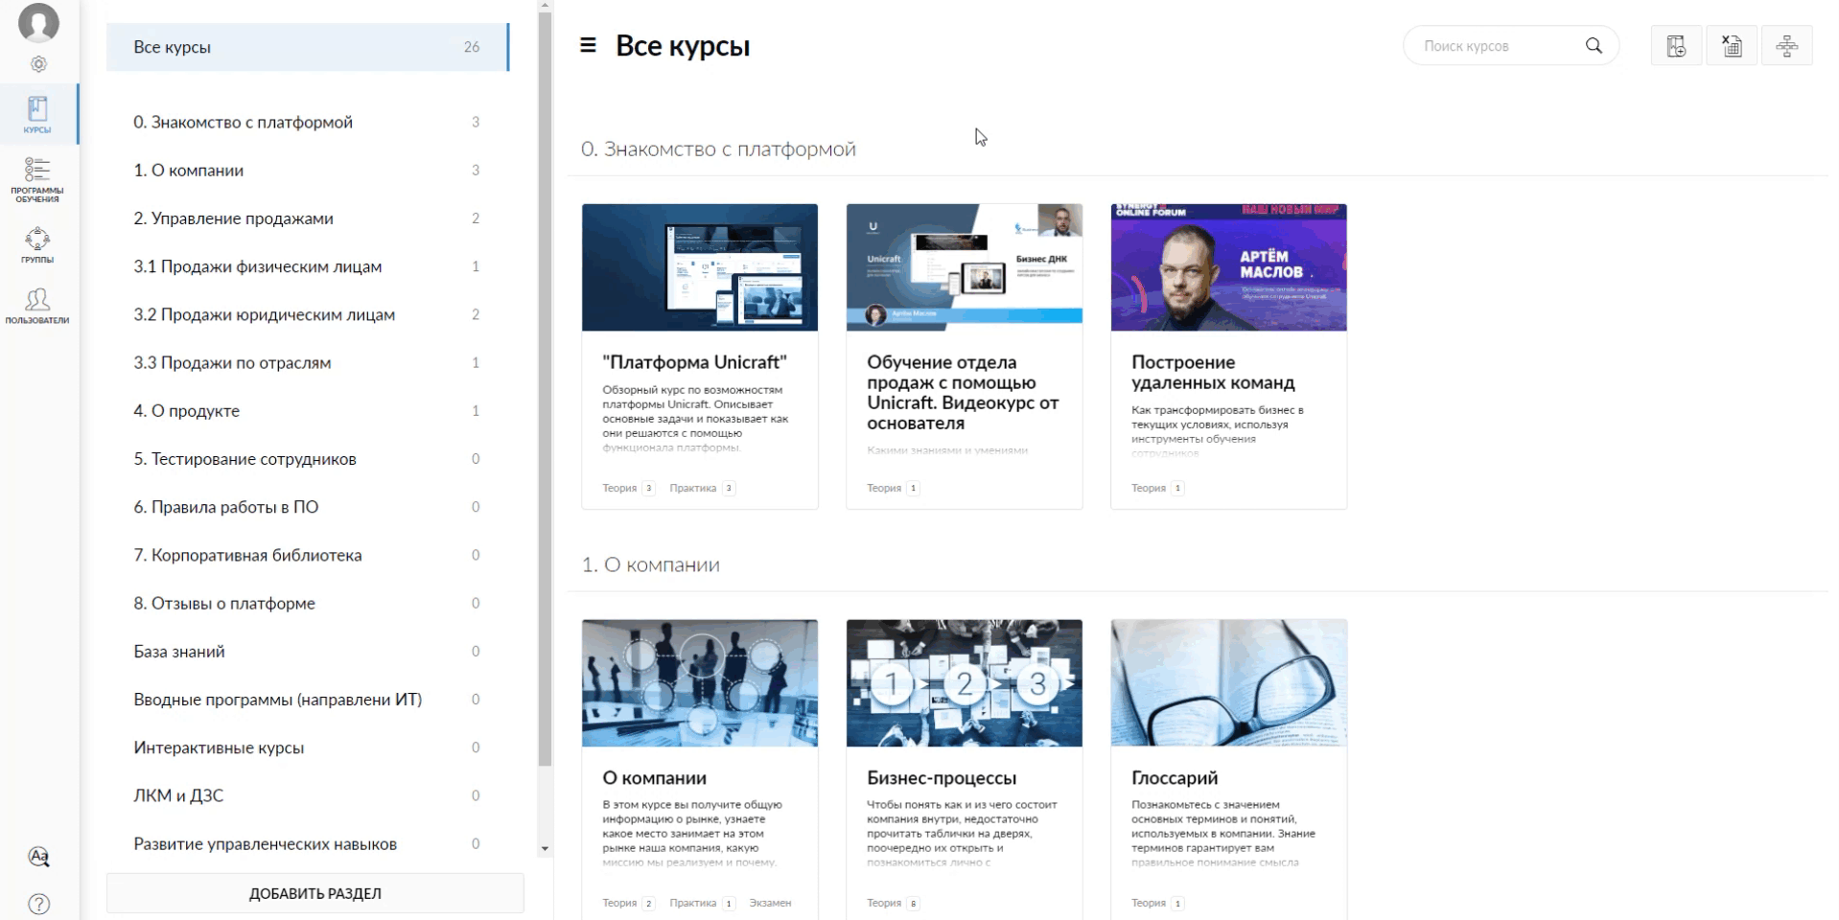Image resolution: width=1839 pixels, height=920 pixels.
Task: Select the Все курсы category
Action: (x=307, y=47)
